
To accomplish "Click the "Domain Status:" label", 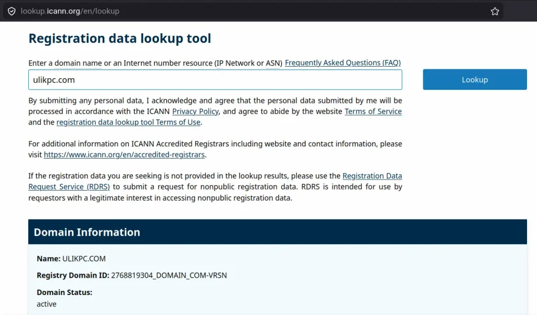I will (x=65, y=292).
